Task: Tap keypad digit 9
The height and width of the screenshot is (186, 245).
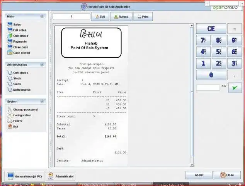Action: click(235, 40)
